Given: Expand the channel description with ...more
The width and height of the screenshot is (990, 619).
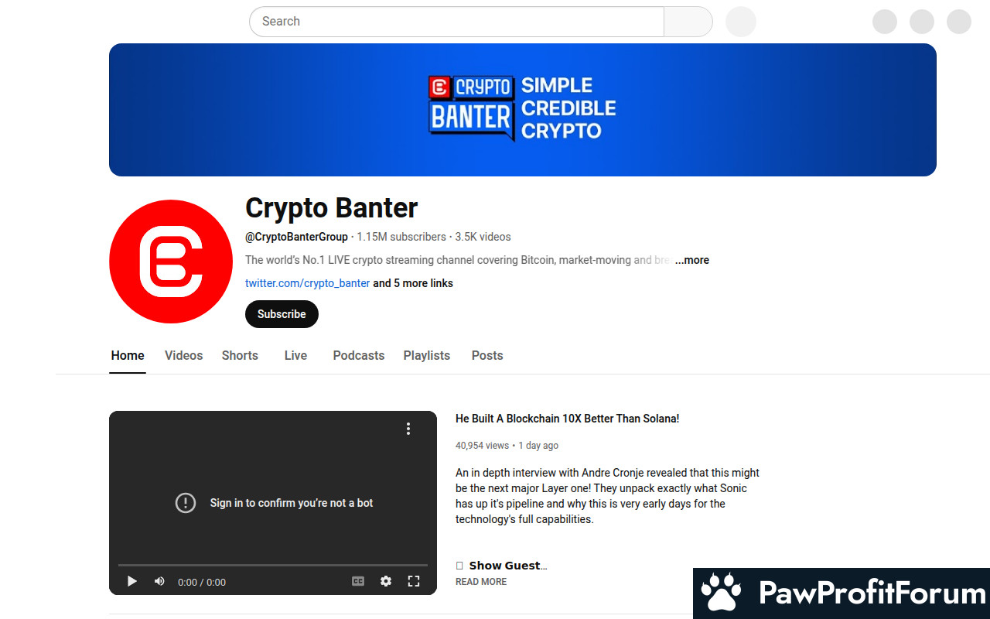Looking at the screenshot, I should (x=691, y=260).
